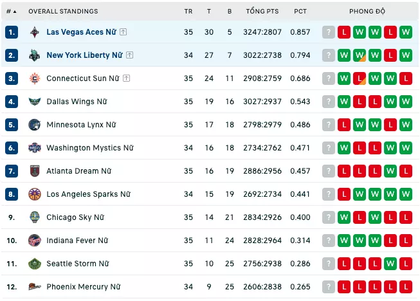Click the Dallas Wings team logo
The image size is (420, 301).
35,102
